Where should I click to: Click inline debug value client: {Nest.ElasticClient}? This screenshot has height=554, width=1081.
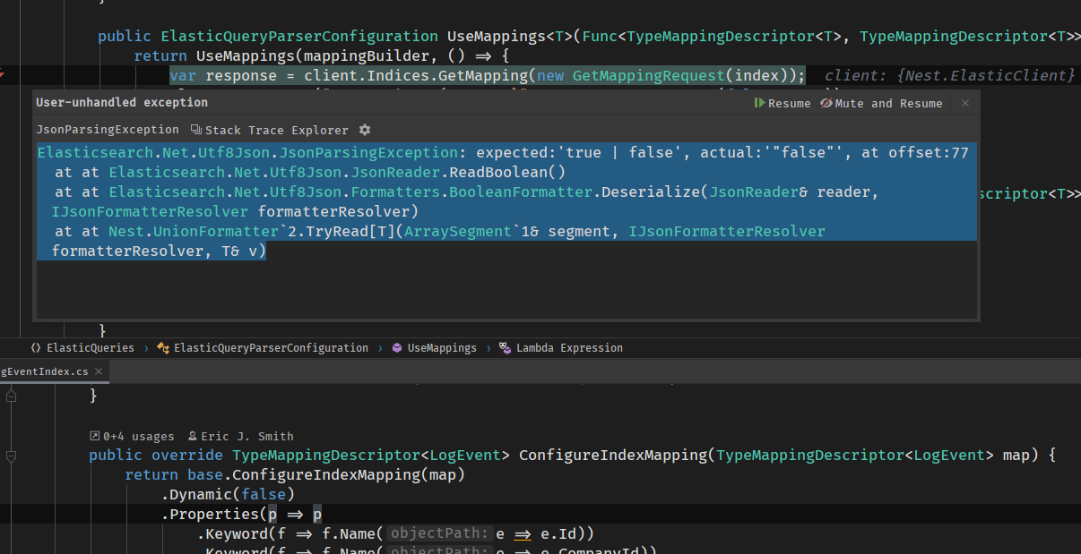click(949, 76)
